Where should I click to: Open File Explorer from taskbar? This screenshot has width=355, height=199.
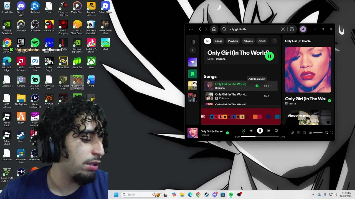182,195
